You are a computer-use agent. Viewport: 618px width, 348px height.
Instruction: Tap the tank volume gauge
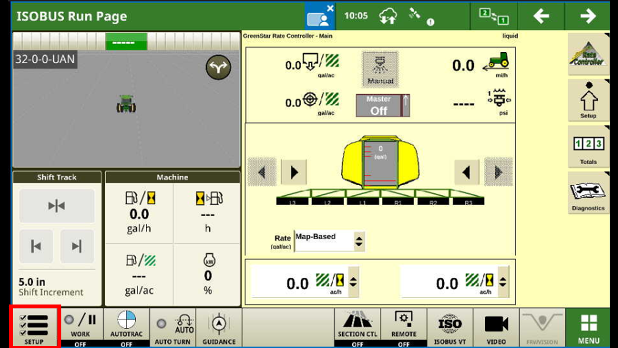click(x=380, y=164)
